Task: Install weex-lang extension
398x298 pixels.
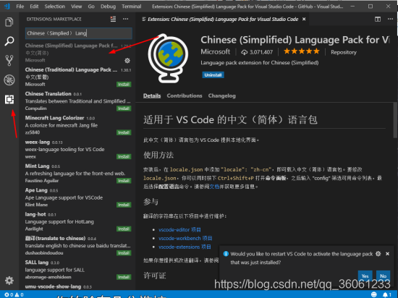Action: [124, 157]
